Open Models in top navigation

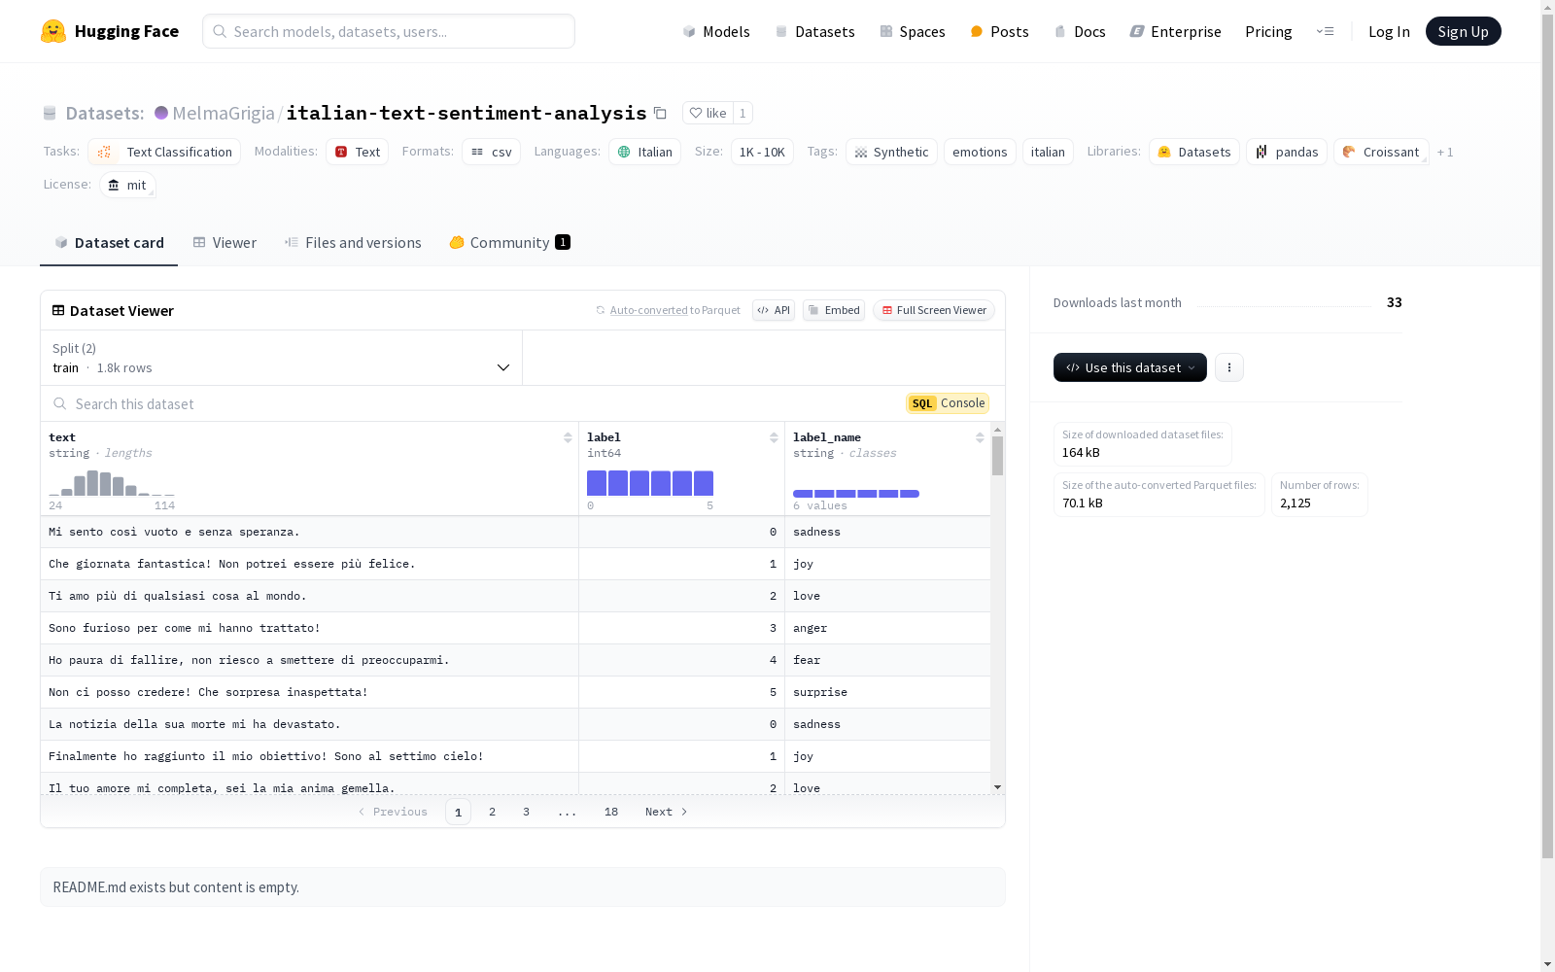(x=716, y=31)
